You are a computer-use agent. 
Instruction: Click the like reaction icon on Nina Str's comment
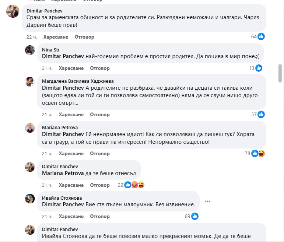point(259,68)
